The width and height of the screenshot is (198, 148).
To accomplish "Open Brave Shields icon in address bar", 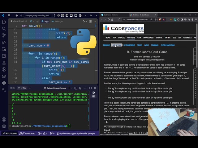I will click(x=160, y=19).
